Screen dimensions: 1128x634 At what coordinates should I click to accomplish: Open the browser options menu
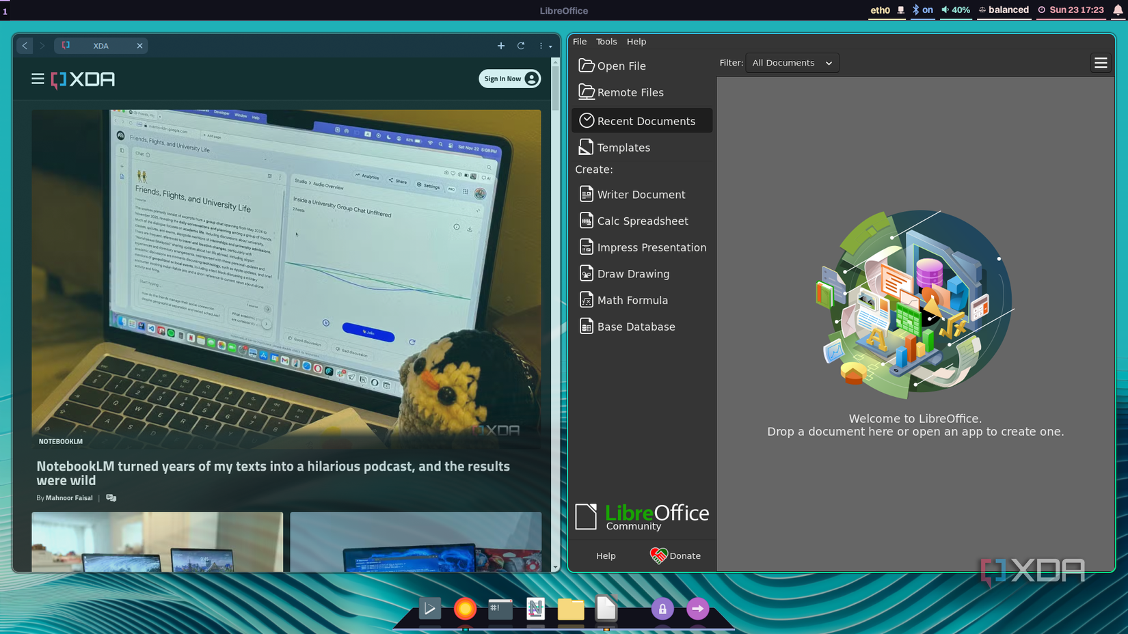click(541, 45)
